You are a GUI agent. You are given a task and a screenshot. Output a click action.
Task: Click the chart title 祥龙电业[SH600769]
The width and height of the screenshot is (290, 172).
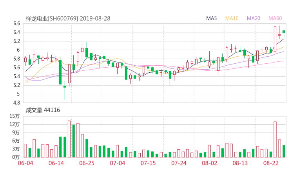click(x=52, y=18)
